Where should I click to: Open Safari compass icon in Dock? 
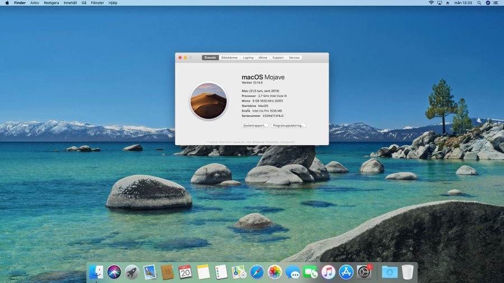click(x=257, y=272)
